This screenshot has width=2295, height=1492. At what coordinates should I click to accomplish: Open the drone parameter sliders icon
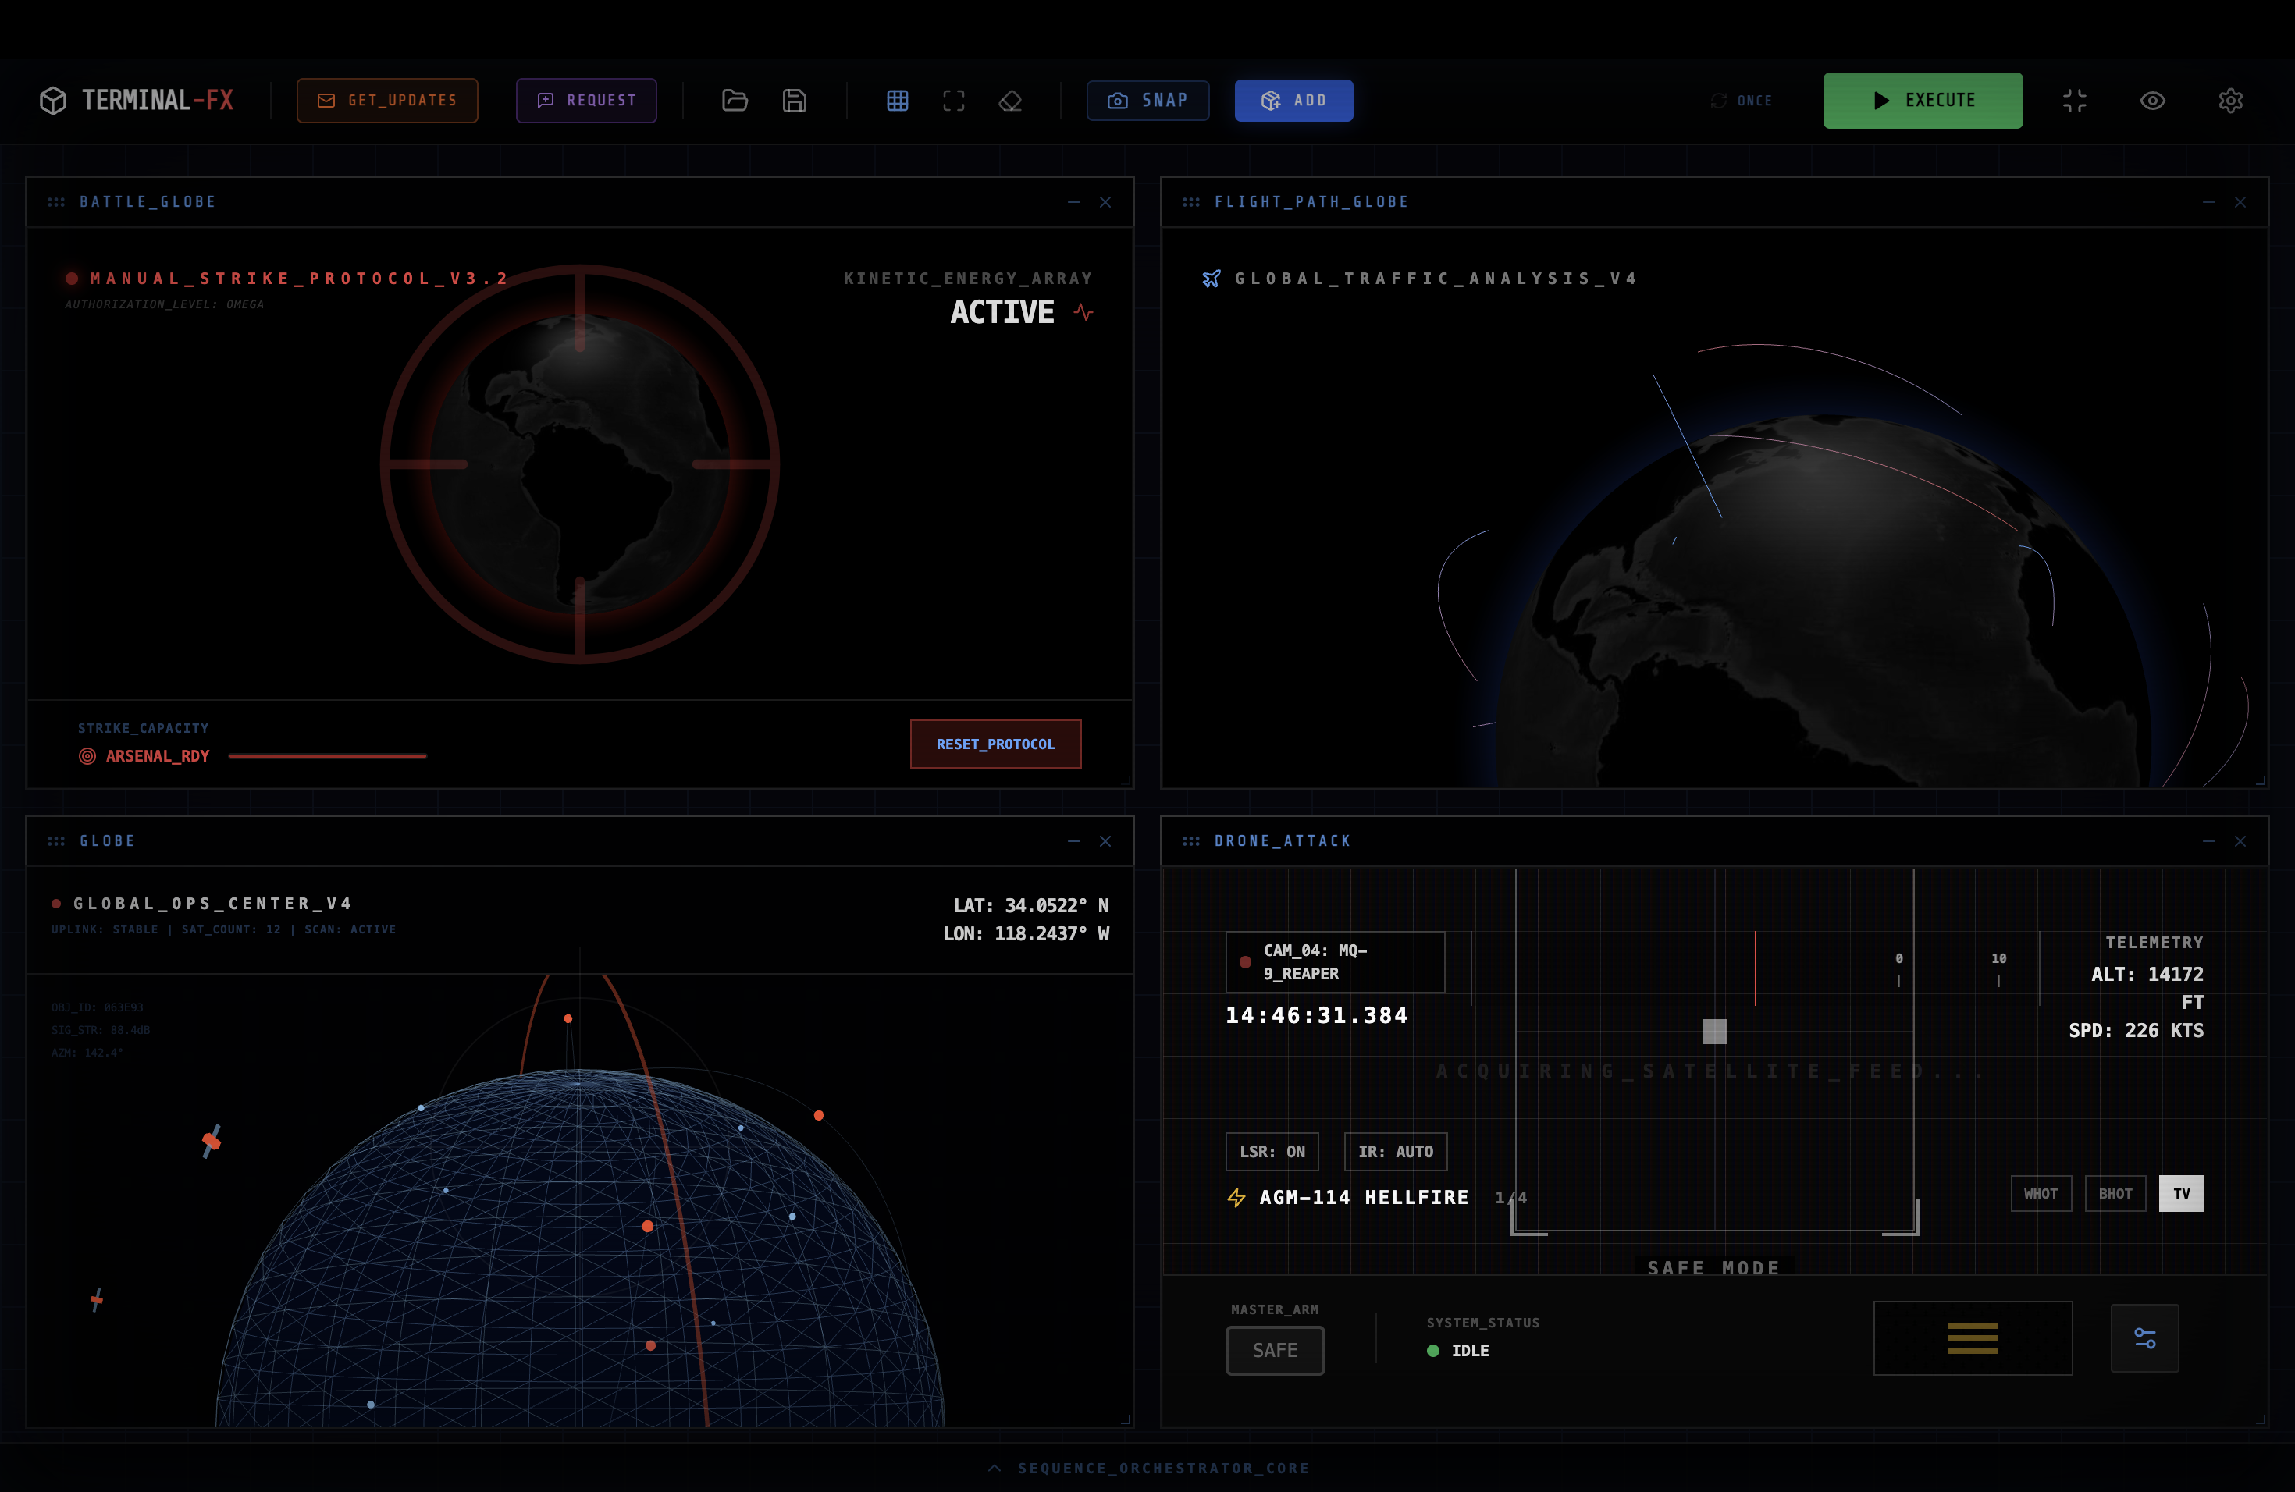coord(2146,1337)
